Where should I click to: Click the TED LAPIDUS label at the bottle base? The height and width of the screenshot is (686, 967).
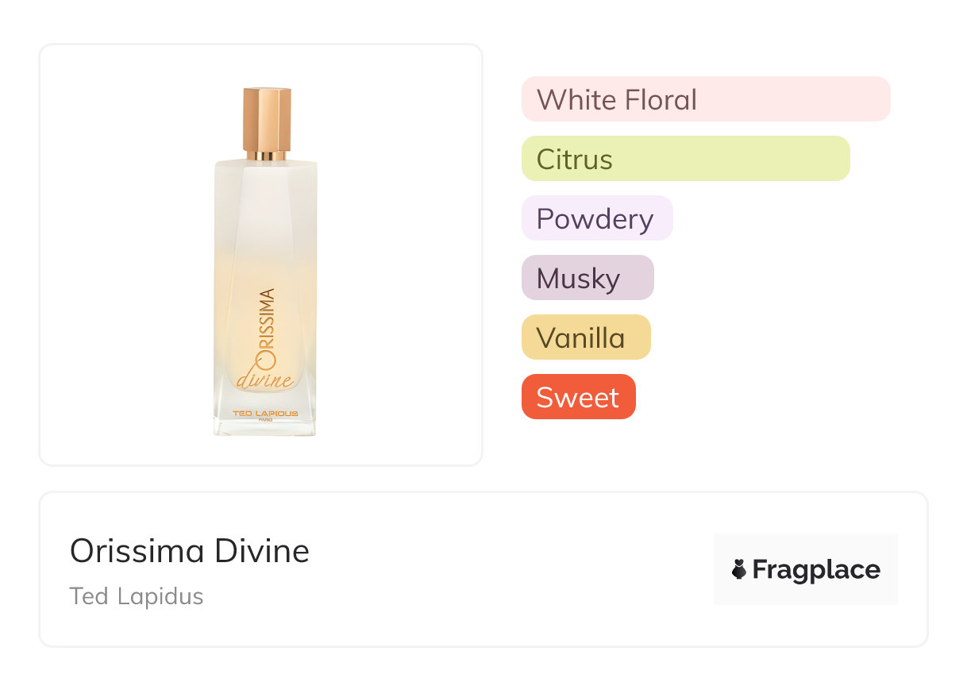pos(264,414)
